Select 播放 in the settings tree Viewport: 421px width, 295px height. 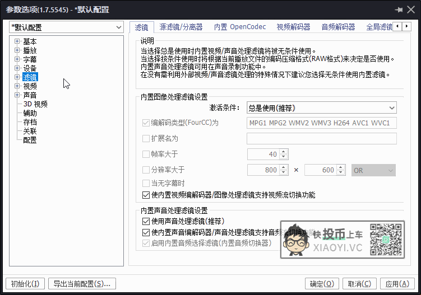(x=30, y=50)
